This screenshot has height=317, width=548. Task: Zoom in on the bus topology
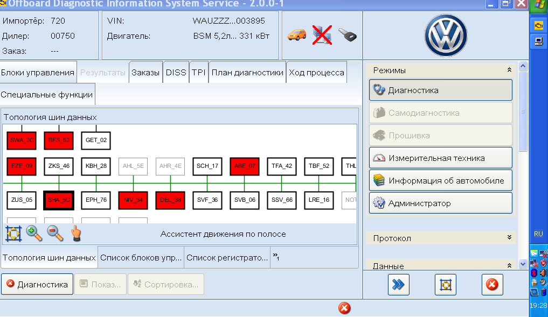pyautogui.click(x=34, y=234)
